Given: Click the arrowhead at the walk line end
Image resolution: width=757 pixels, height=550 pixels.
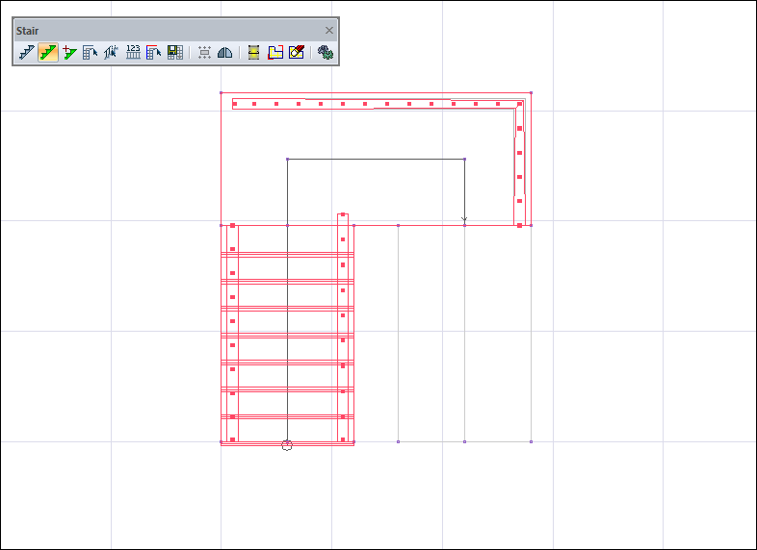Looking at the screenshot, I should [x=464, y=220].
